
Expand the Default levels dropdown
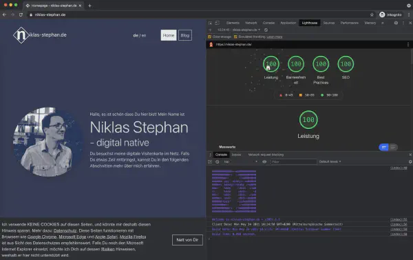(330, 161)
